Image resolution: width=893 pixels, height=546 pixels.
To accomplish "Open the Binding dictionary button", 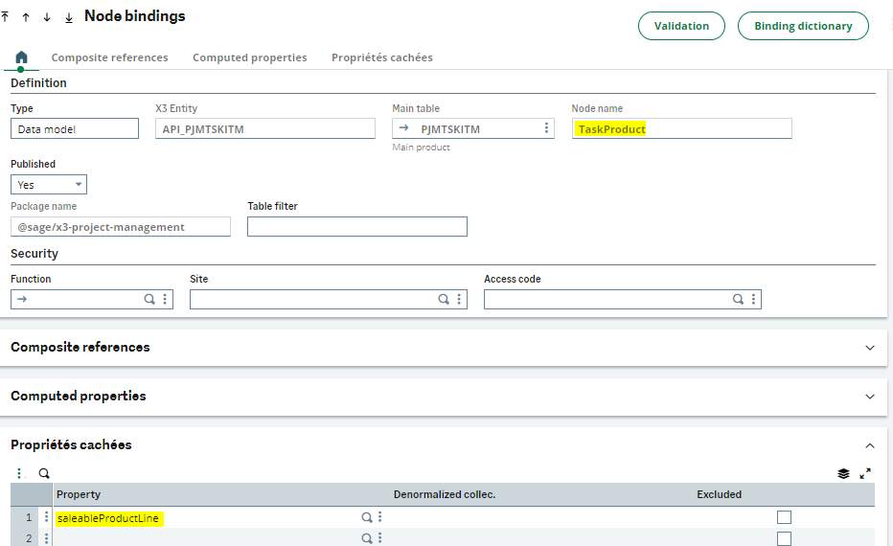I will [x=803, y=26].
